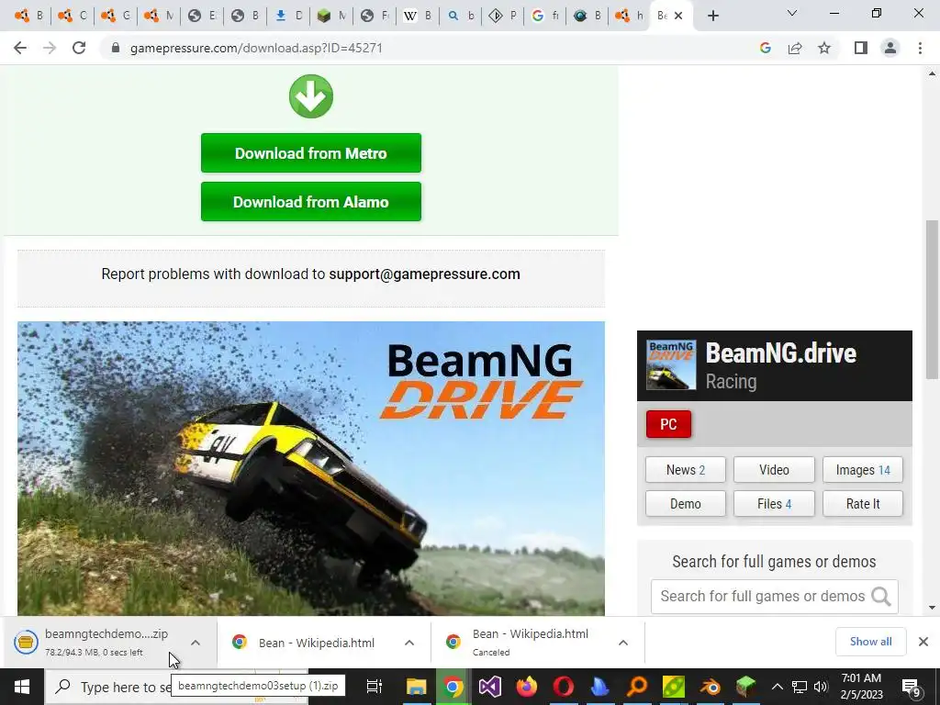Click the site lock icon
Screen dimensions: 940x705
pos(116,48)
